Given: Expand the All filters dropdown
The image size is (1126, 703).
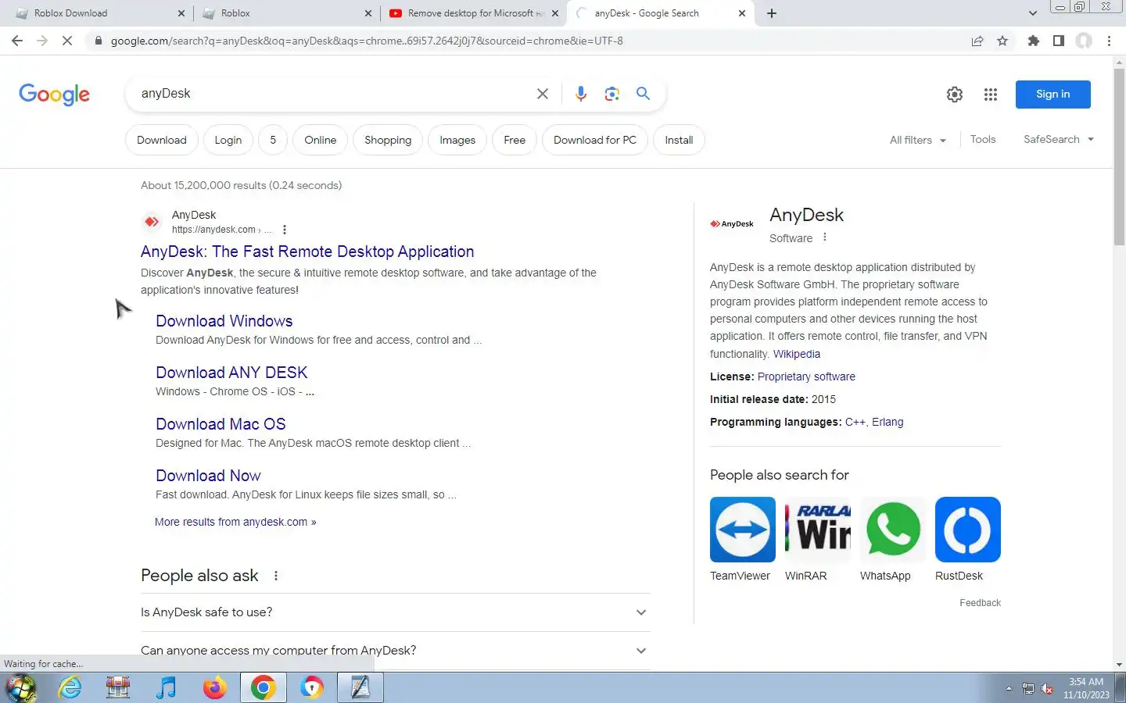Looking at the screenshot, I should tap(918, 141).
